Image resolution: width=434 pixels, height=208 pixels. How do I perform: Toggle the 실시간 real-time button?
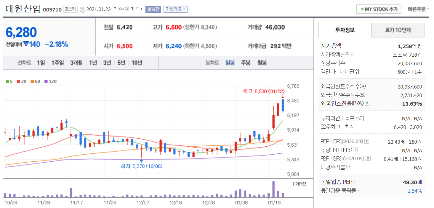(153, 9)
